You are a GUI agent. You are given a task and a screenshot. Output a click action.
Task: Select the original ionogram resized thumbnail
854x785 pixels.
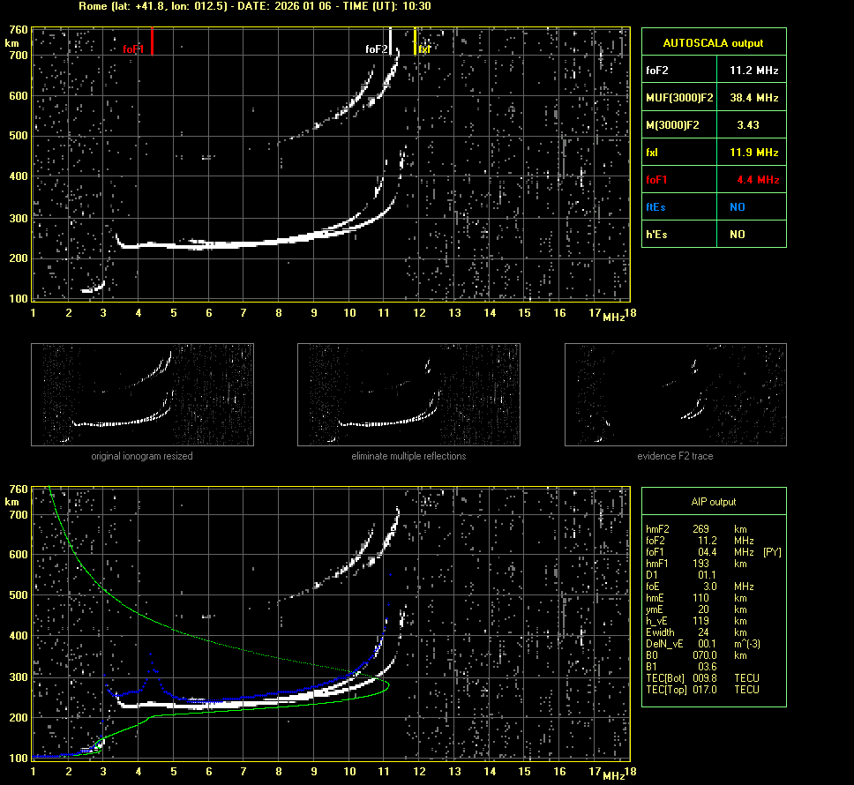[x=142, y=394]
